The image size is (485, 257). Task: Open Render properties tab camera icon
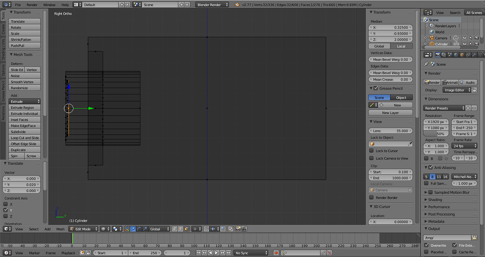[438, 55]
